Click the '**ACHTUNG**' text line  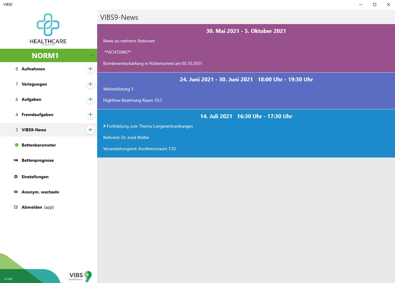pos(118,52)
